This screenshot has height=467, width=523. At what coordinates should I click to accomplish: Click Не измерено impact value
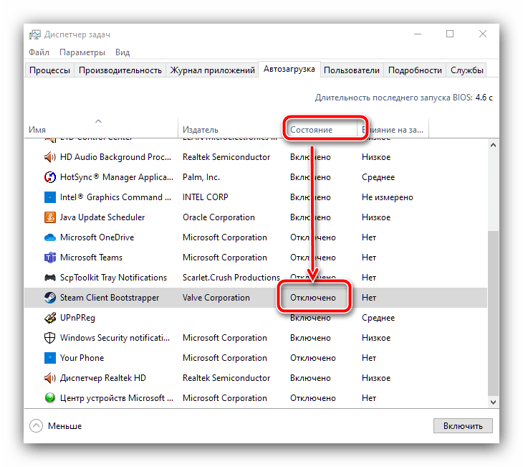click(x=388, y=197)
